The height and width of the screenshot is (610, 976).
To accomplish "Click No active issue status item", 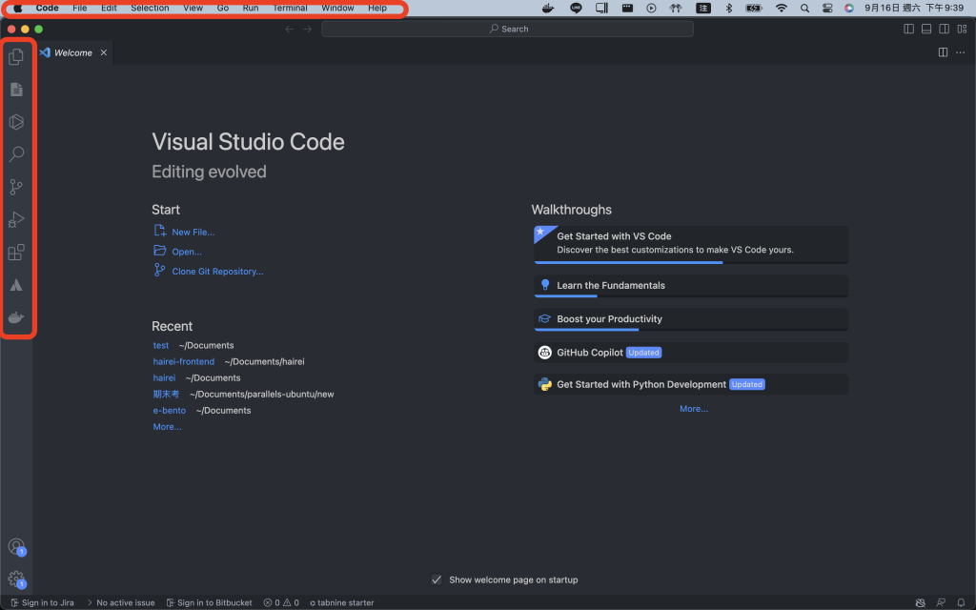I will pos(121,602).
